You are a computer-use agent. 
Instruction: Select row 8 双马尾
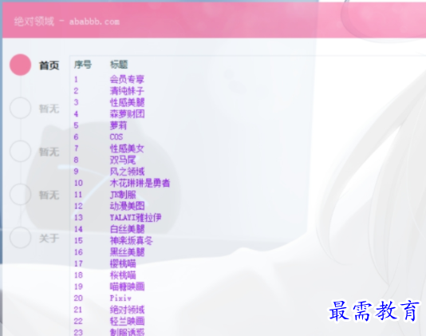coord(123,160)
